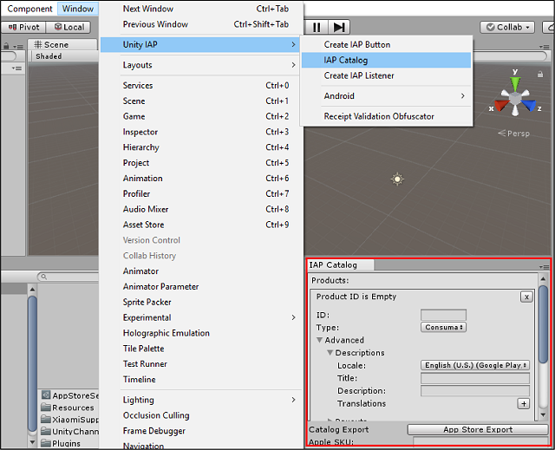Click the Pause playback button
Viewport: 555px width, 450px height.
[317, 28]
